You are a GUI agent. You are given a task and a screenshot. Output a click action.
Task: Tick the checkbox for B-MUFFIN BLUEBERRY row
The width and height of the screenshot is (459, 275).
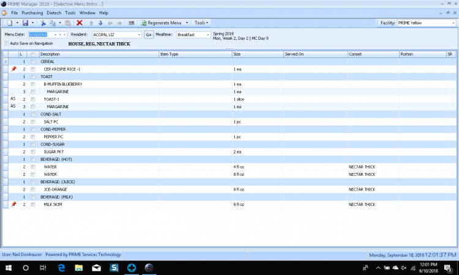(x=33, y=84)
